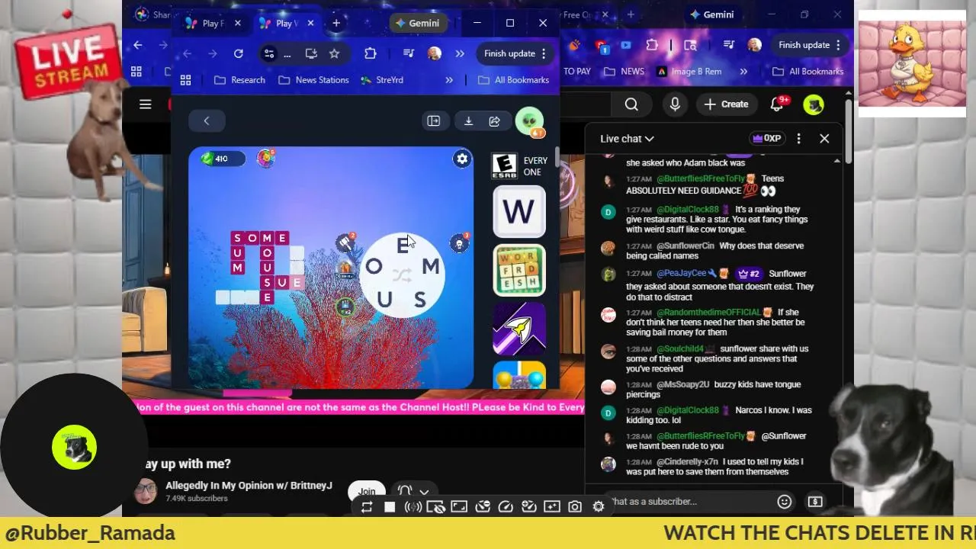976x549 pixels.
Task: Open YouTube notifications bell
Action: coord(778,104)
